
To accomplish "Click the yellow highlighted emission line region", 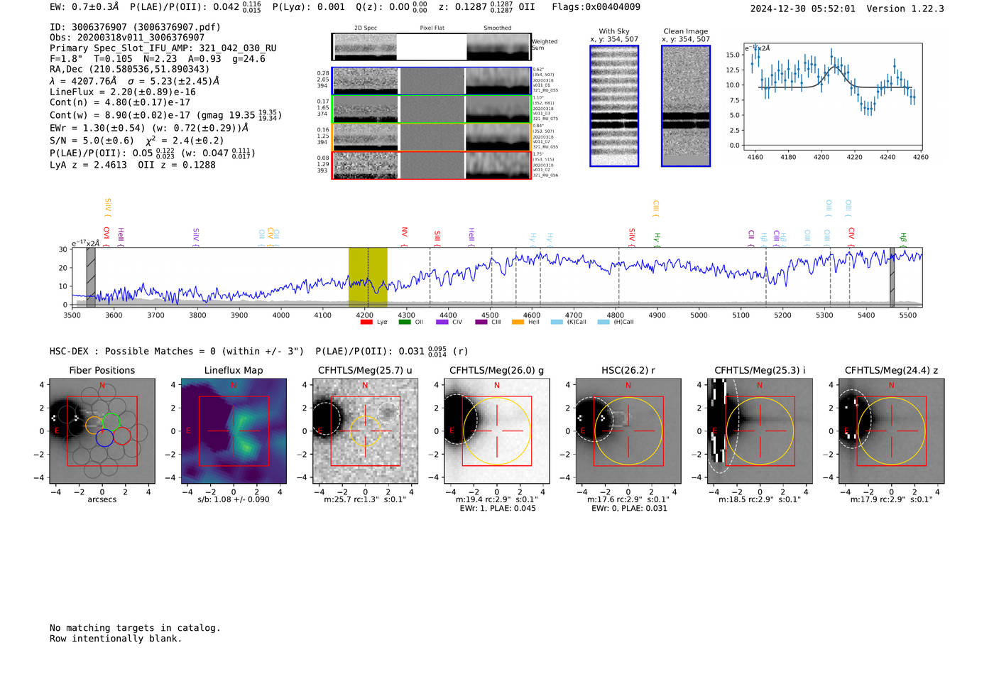I will (368, 277).
